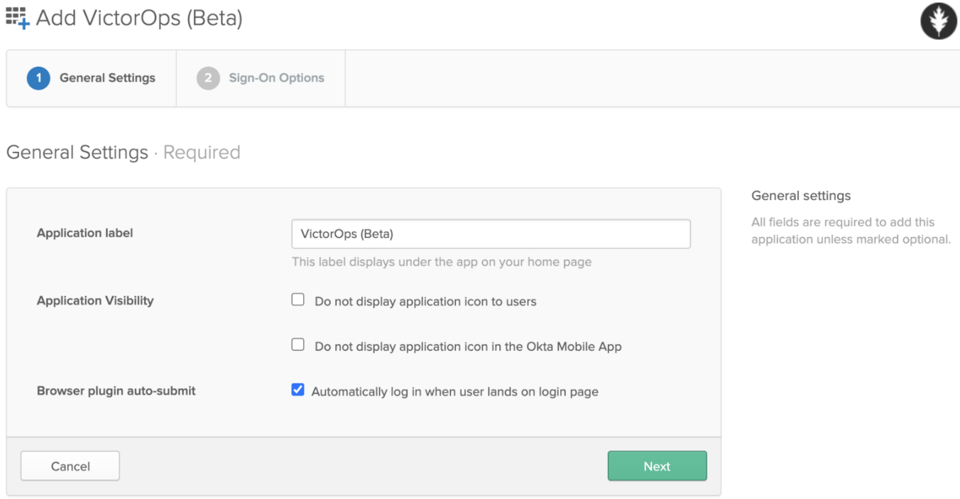Image resolution: width=960 pixels, height=499 pixels.
Task: Uncheck the Browser plugin auto-submit option
Action: [298, 390]
